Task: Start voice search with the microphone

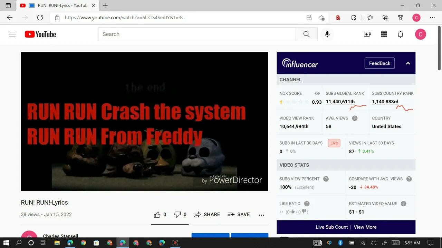Action: pos(327,34)
